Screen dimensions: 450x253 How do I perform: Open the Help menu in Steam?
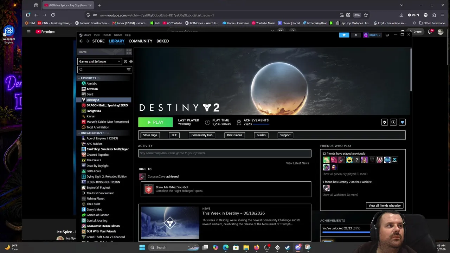(128, 35)
